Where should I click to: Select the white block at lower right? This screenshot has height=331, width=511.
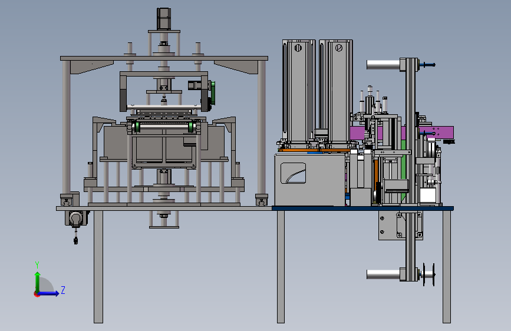point(428,195)
